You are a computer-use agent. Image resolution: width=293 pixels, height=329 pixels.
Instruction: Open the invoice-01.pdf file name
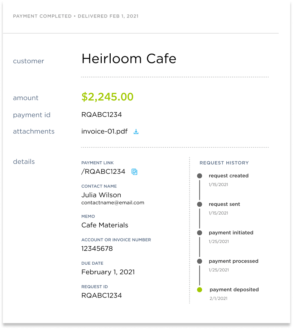click(x=104, y=131)
